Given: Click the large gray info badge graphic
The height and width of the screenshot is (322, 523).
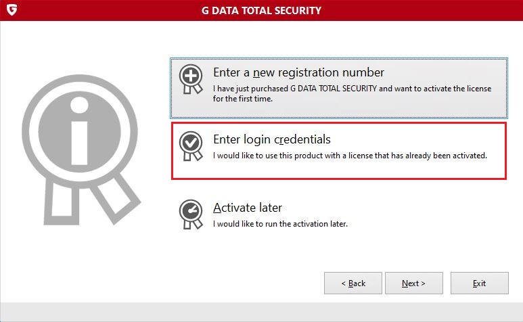Looking at the screenshot, I should [81, 149].
